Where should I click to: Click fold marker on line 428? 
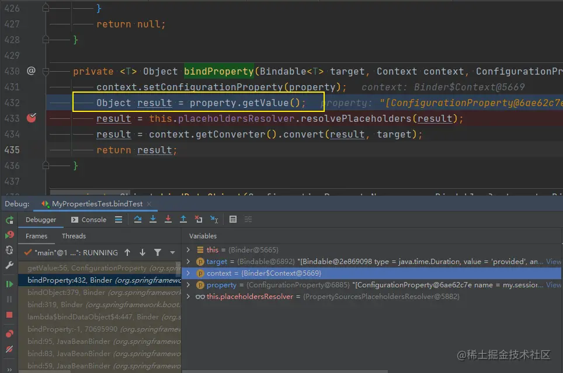[46, 40]
